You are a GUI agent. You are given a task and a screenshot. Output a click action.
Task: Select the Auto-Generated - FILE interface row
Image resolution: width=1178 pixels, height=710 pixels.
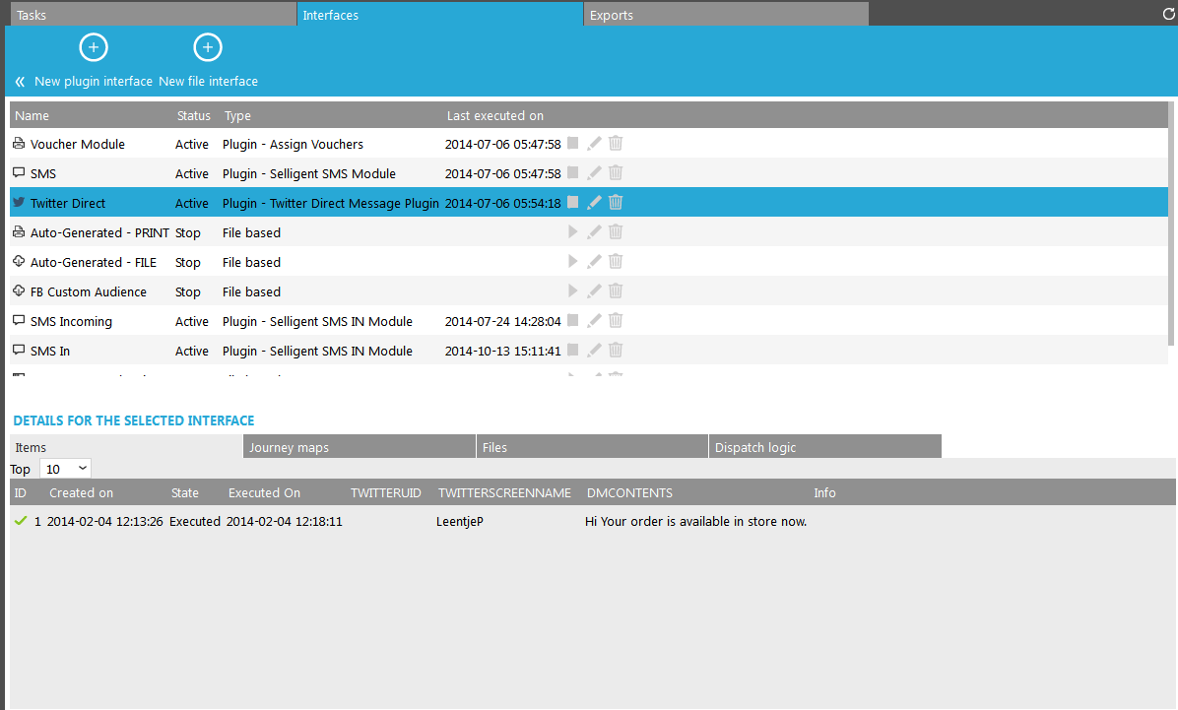click(x=94, y=262)
